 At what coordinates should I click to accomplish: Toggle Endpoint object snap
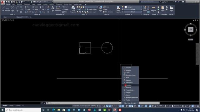pos(128,68)
